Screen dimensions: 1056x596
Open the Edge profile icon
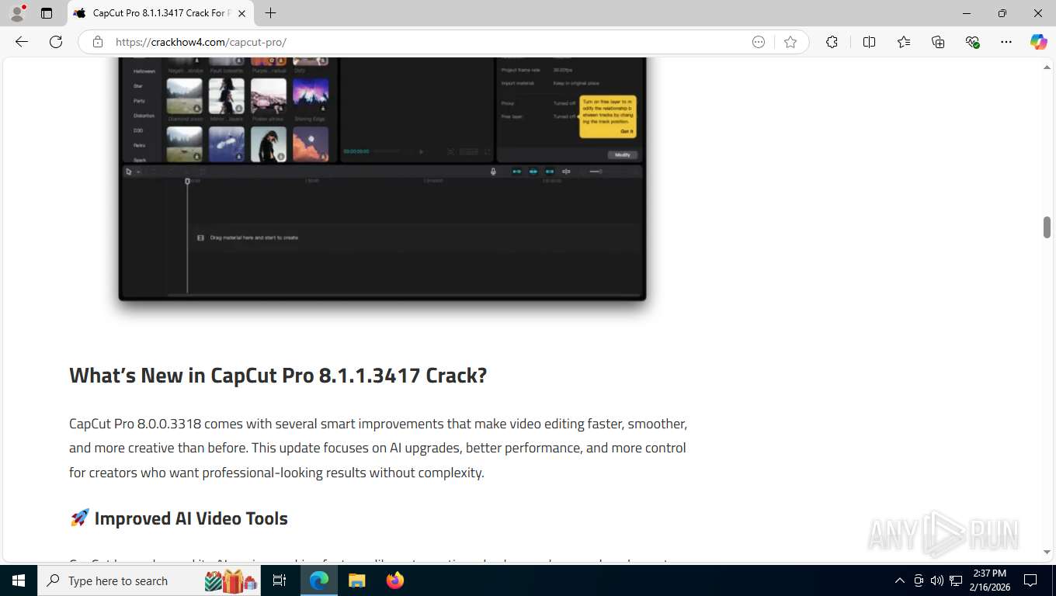17,13
